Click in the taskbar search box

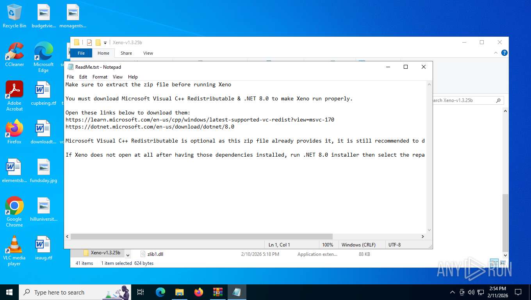pos(75,292)
